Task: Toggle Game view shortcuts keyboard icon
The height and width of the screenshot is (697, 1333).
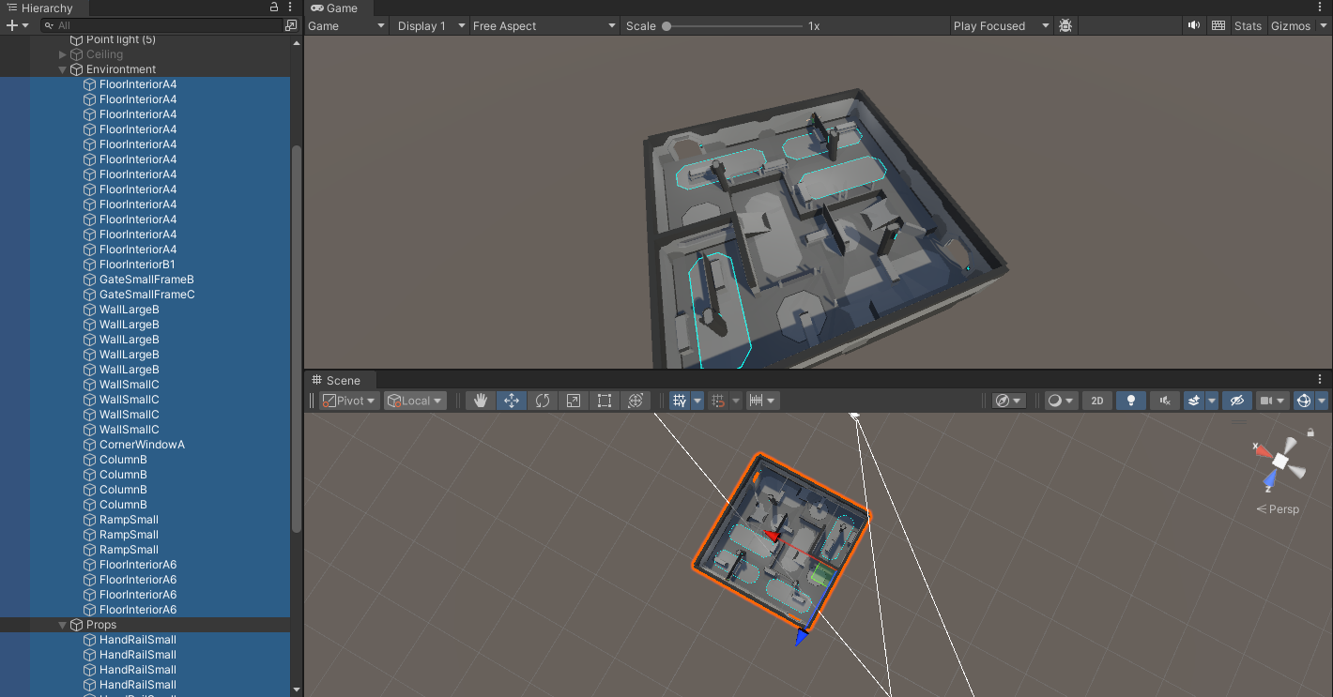Action: pyautogui.click(x=1218, y=26)
